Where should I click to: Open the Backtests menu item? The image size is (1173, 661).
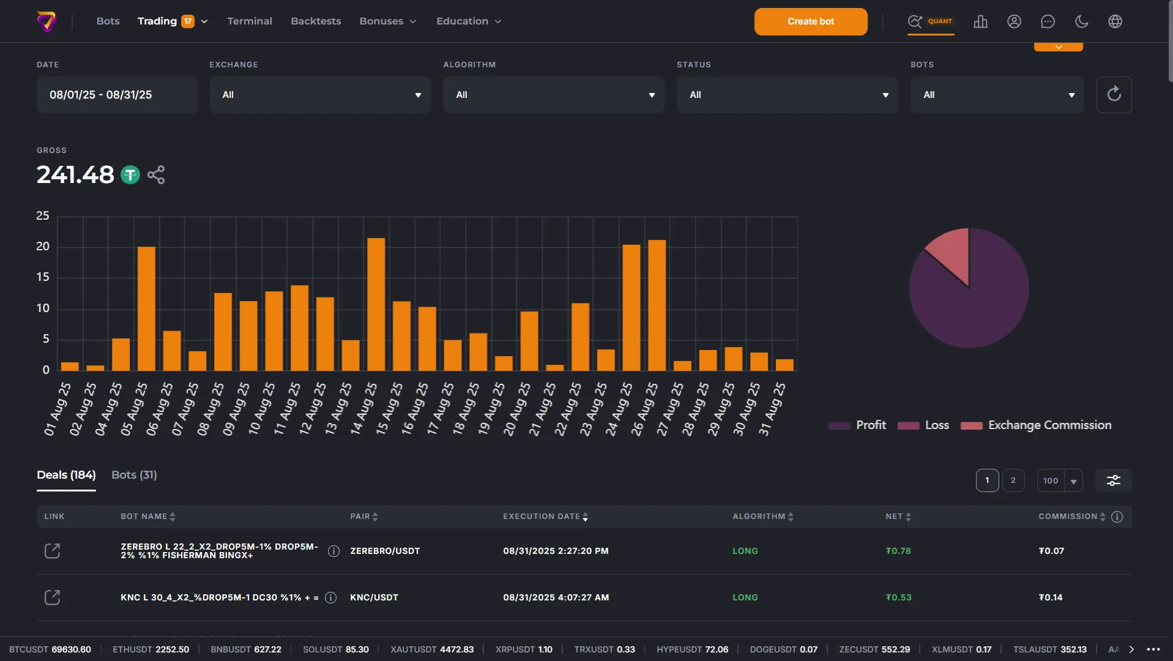tap(316, 21)
